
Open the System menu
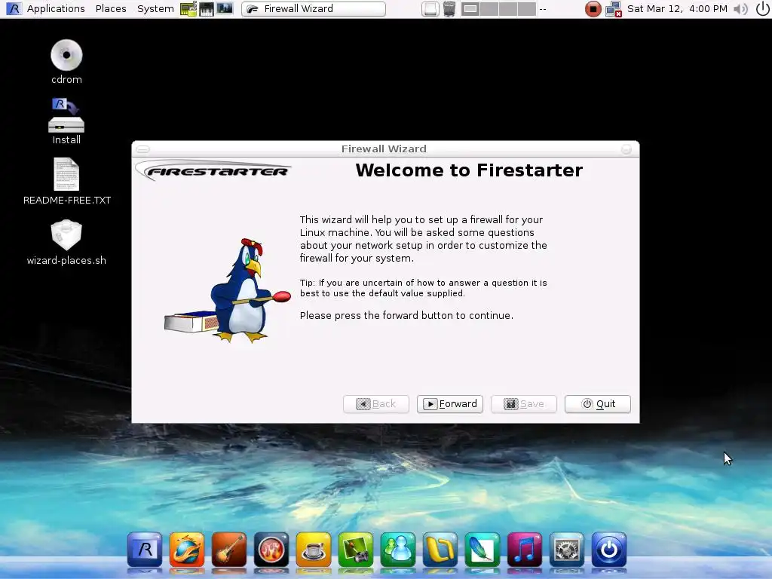[155, 8]
